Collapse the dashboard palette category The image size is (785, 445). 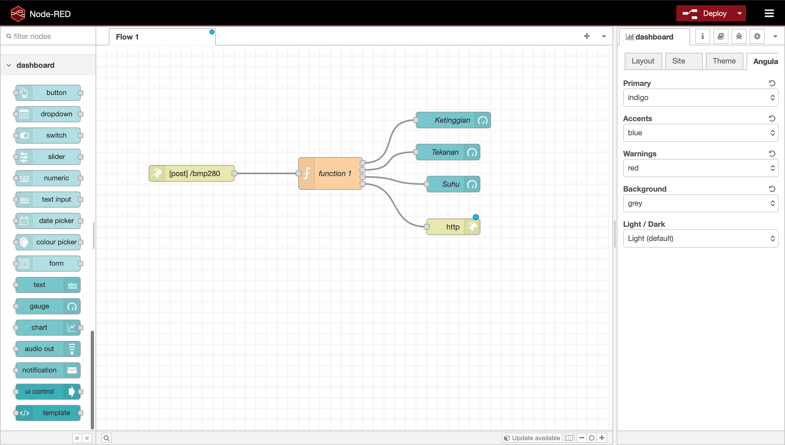point(48,65)
